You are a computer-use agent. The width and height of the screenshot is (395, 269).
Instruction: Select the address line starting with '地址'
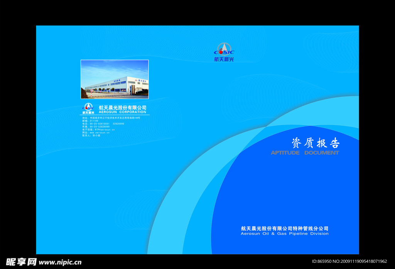pos(111,118)
